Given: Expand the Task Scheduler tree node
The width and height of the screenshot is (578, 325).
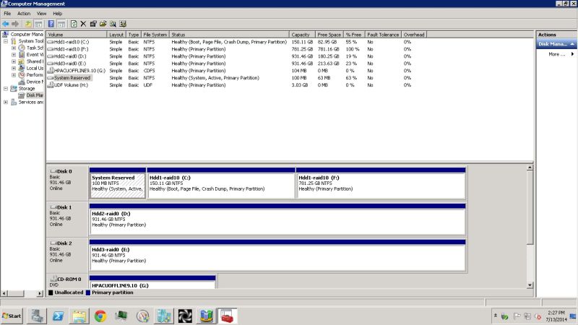Looking at the screenshot, I should [x=14, y=48].
